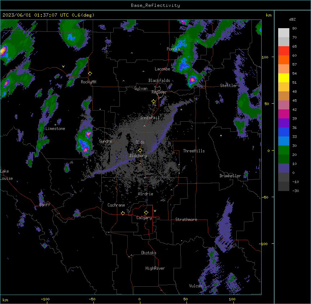Click the Drumheller town label
The width and height of the screenshot is (311, 304).
[230, 176]
